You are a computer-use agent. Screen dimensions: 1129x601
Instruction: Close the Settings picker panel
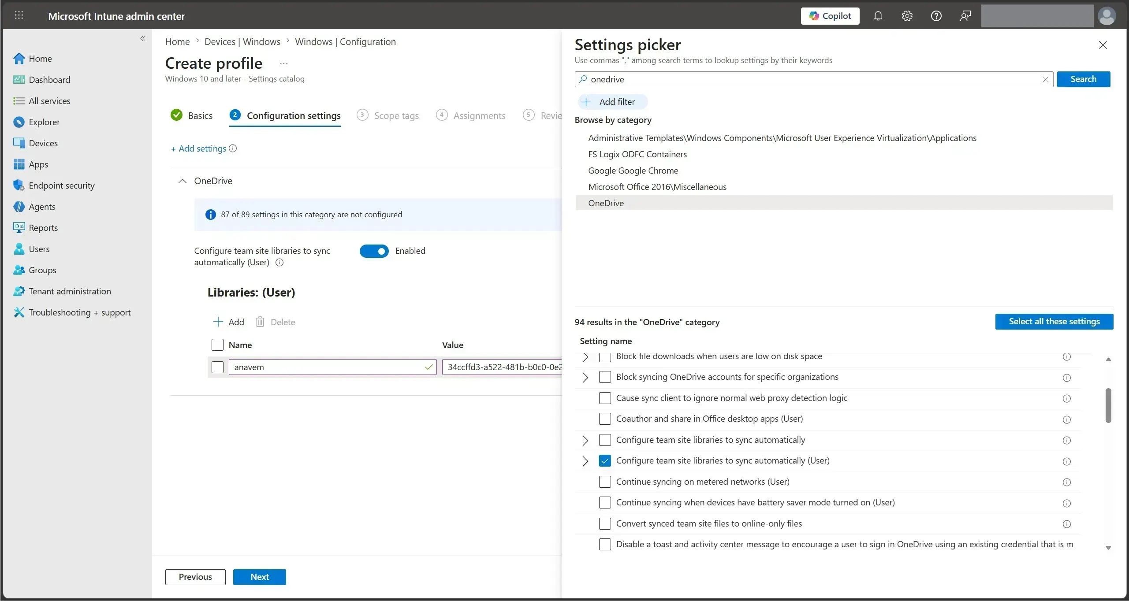click(x=1103, y=45)
